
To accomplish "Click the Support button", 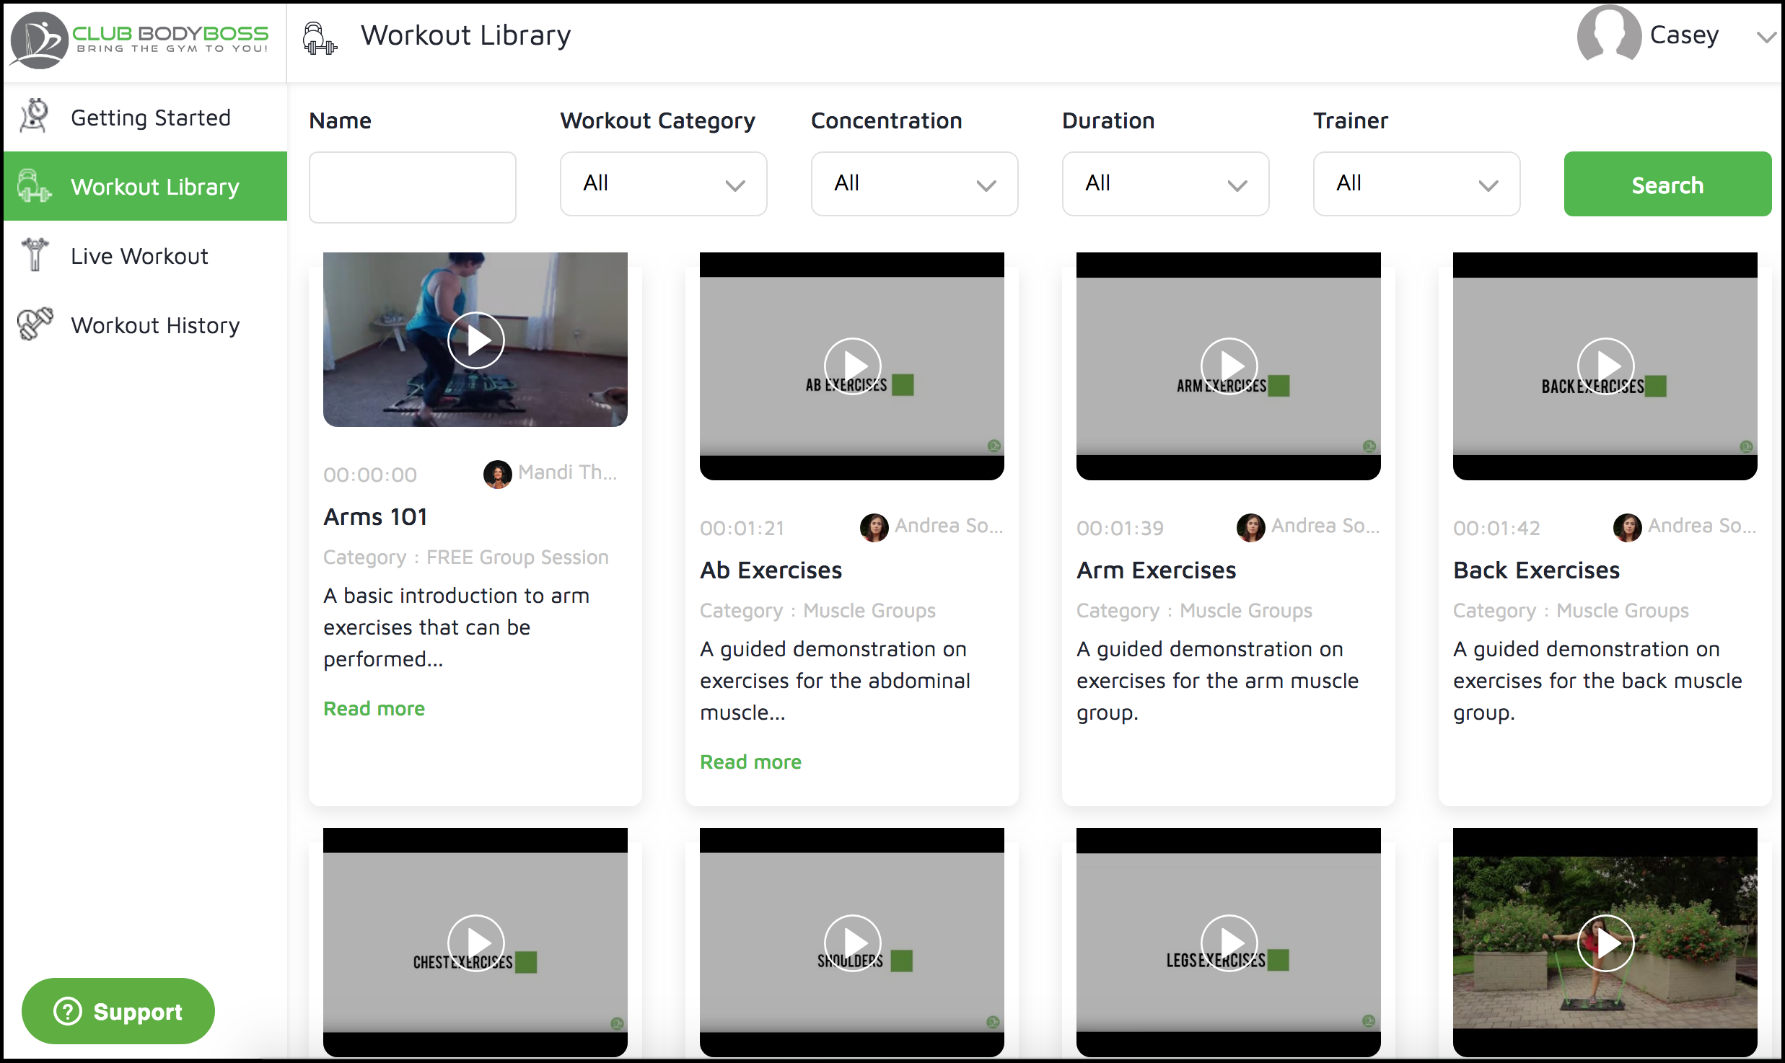I will point(118,1011).
